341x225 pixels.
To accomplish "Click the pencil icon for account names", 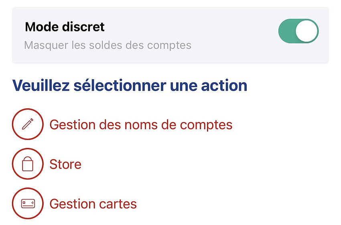I will [28, 124].
